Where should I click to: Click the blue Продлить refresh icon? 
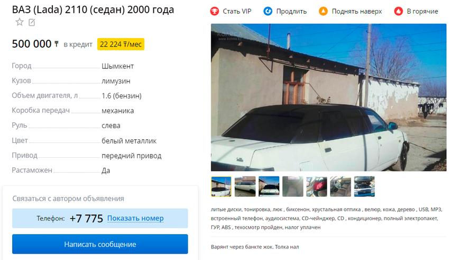pyautogui.click(x=268, y=12)
